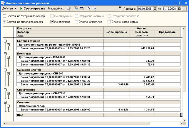The image size is (189, 128).
Task: Click the grouping hierarchy tree toolbar icon
Action: tap(76, 9)
